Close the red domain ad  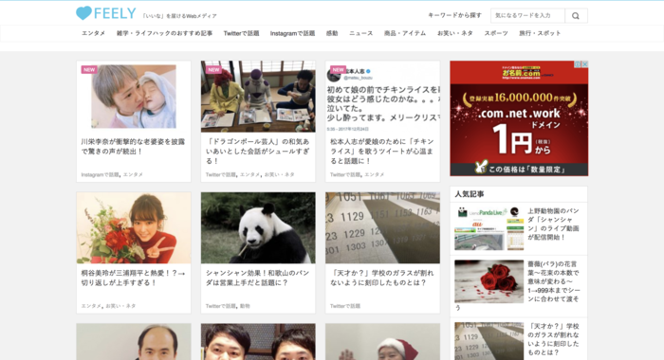click(585, 64)
